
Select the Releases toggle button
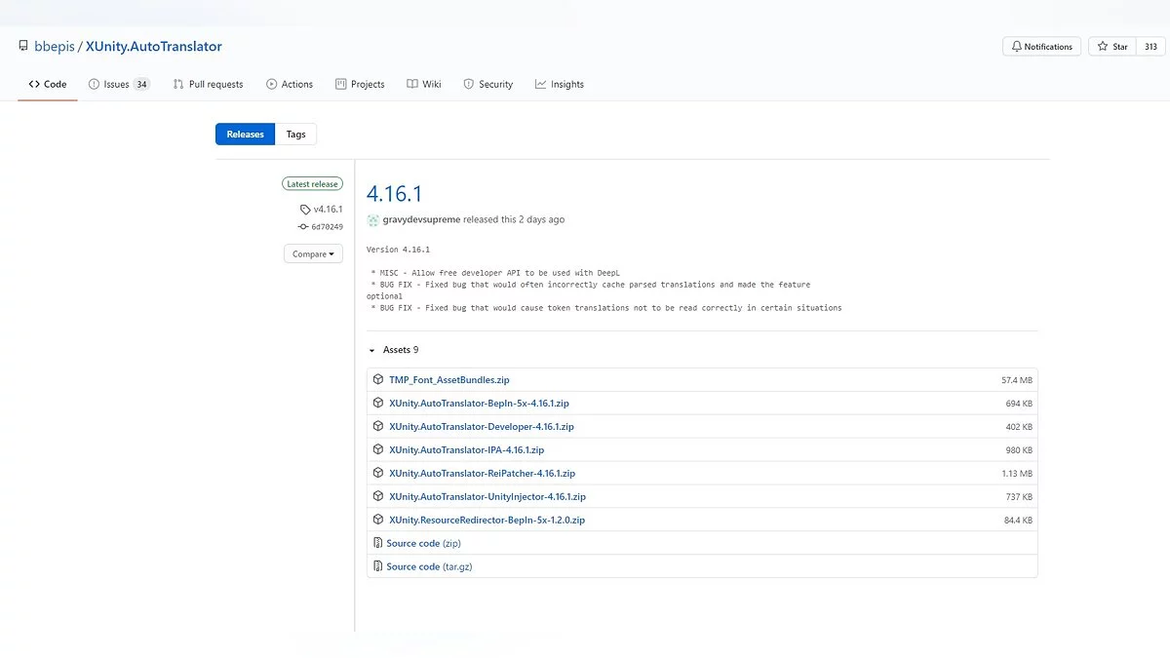tap(245, 135)
